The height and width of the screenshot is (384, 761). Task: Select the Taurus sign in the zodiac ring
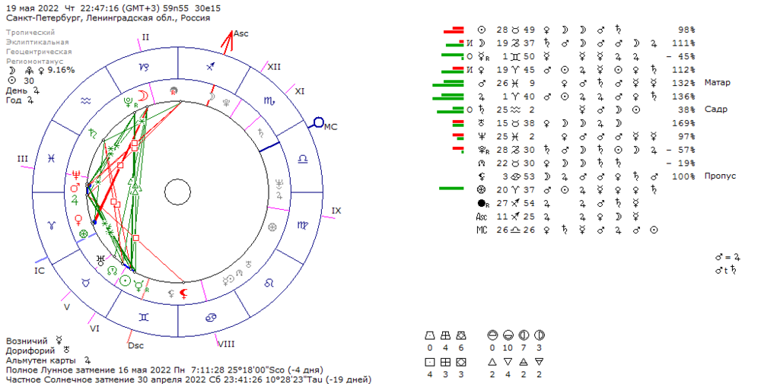tap(86, 282)
